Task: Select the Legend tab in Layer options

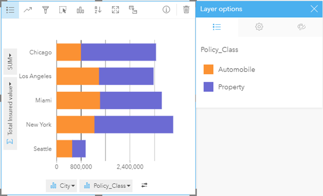Action: click(217, 27)
